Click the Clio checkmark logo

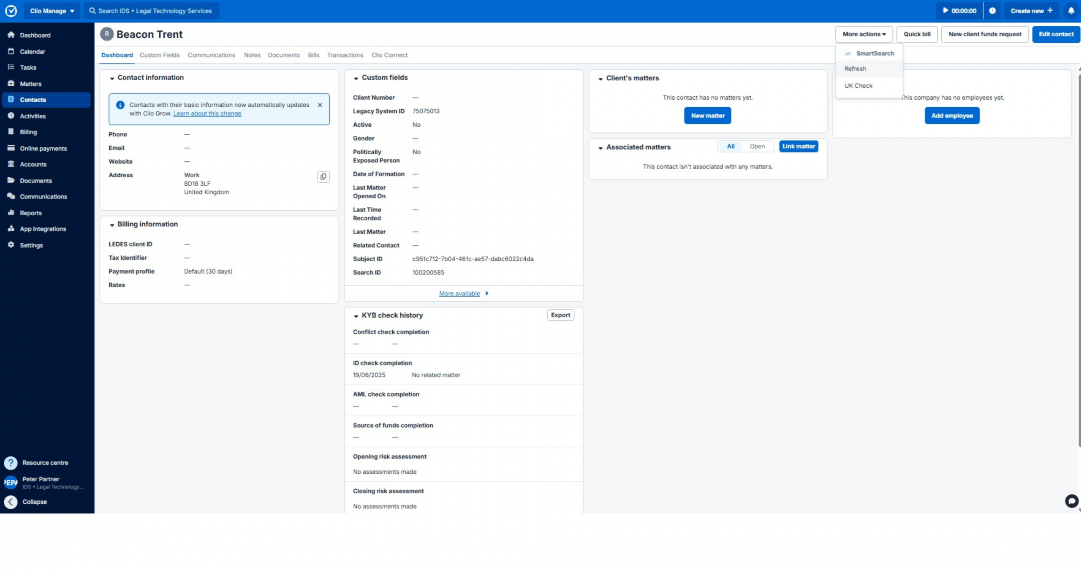tap(11, 11)
